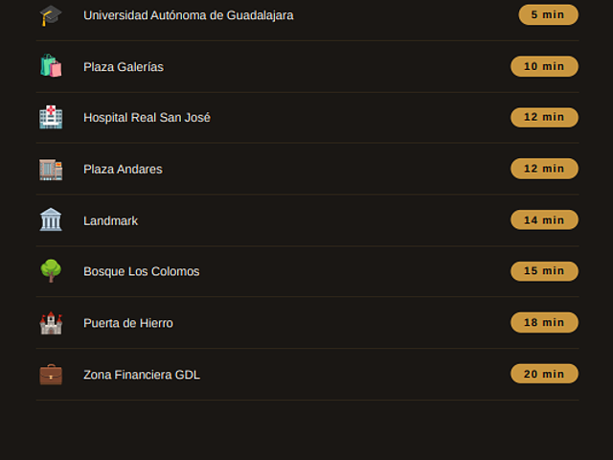
Task: Select the Plaza Galerías label
Action: pos(124,67)
